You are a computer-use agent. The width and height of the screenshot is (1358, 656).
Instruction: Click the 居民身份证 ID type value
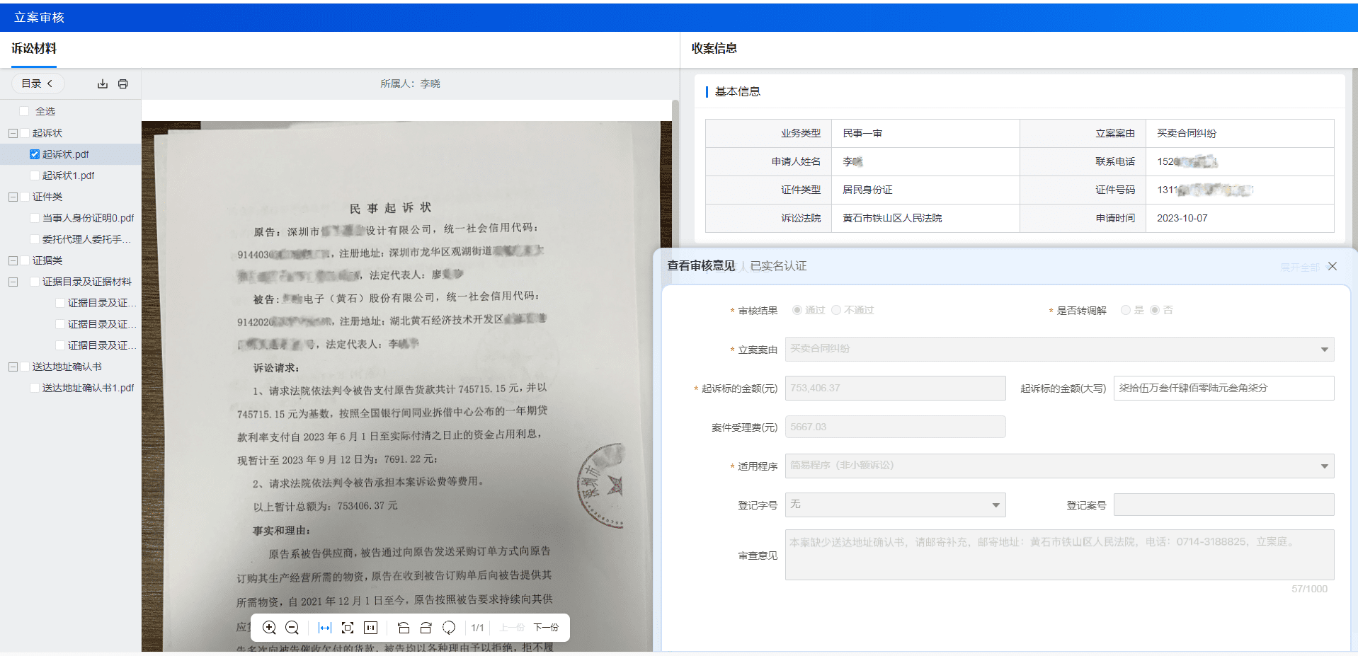[867, 190]
